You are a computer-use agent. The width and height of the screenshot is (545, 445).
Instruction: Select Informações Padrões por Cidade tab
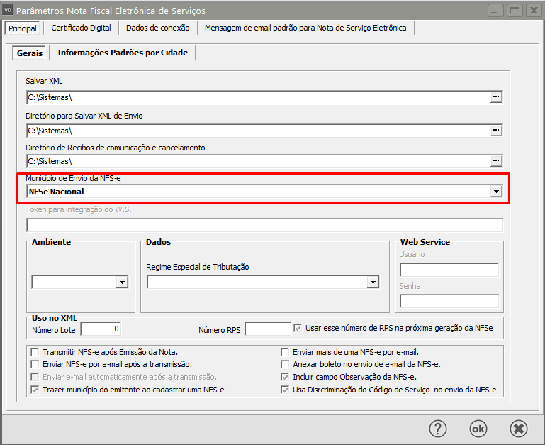[122, 53]
